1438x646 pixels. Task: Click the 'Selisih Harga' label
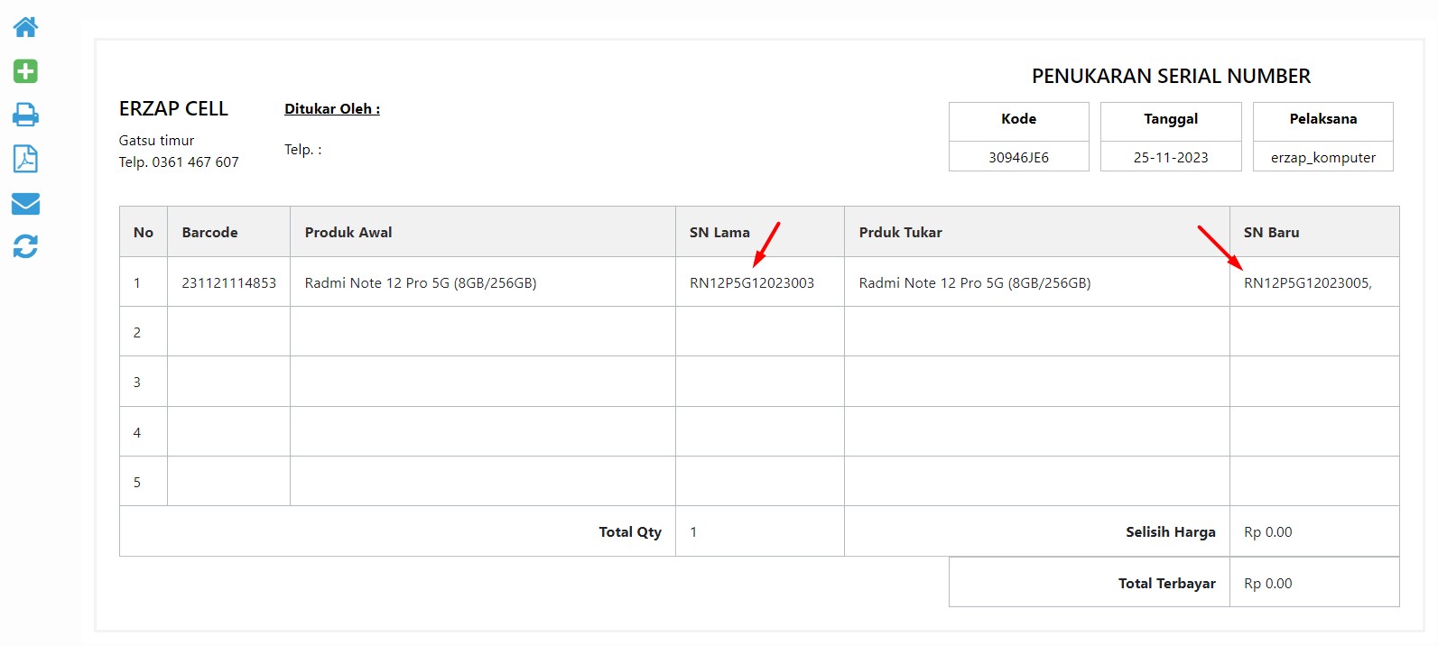point(1171,532)
